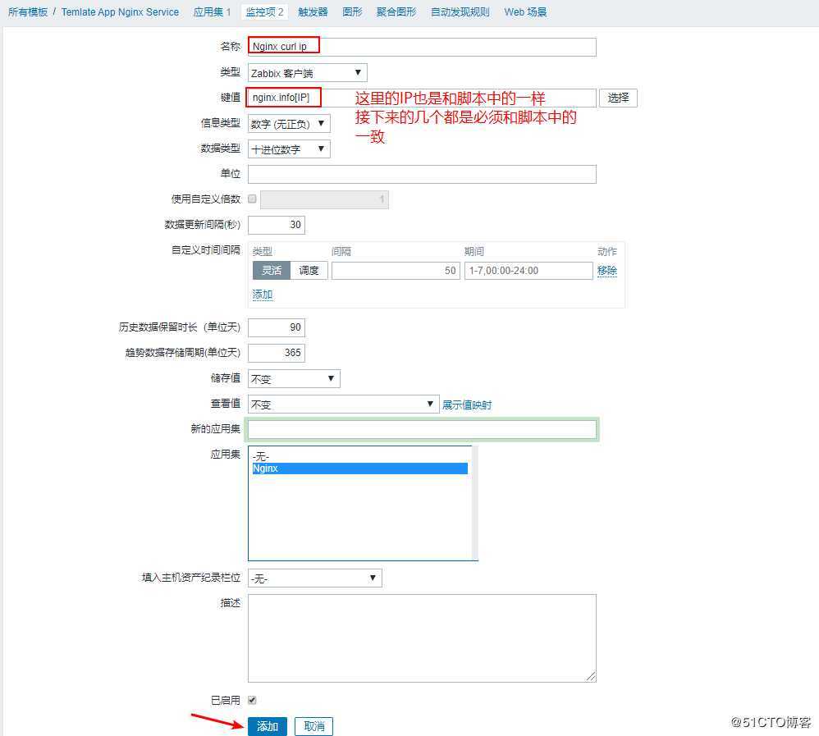Select Nginx in the 应用集 list
819x736 pixels.
coord(272,468)
